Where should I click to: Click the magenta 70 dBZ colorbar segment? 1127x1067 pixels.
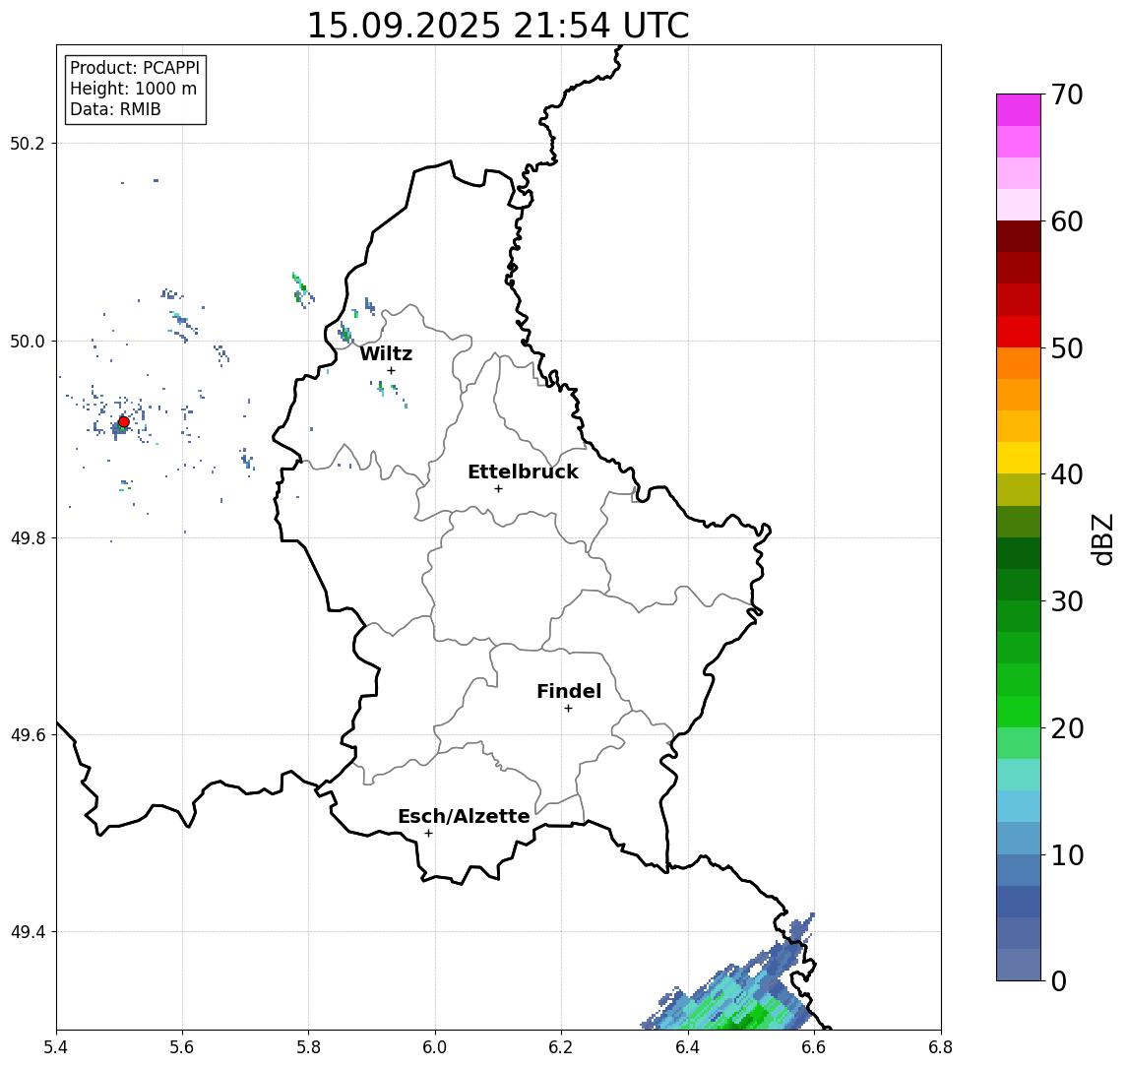click(1018, 110)
